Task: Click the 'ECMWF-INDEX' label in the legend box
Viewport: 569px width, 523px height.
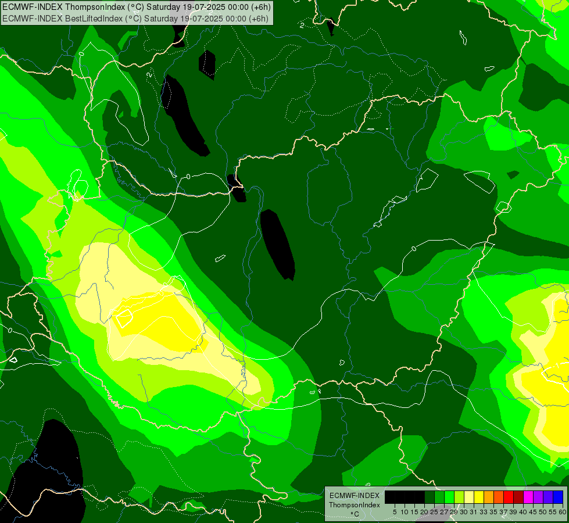Action: [355, 496]
